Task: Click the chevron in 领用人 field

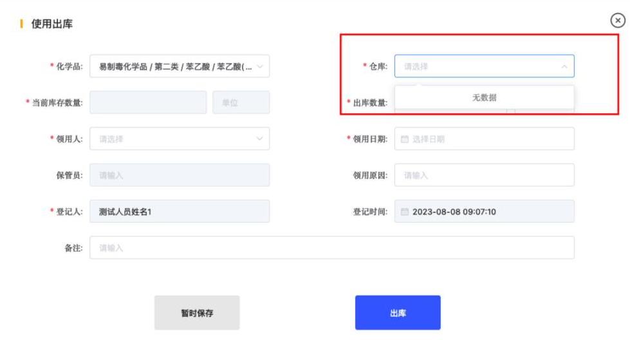Action: pyautogui.click(x=259, y=138)
